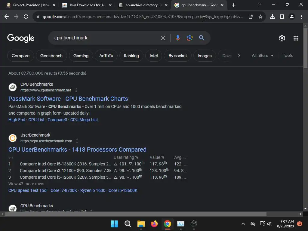This screenshot has width=308, height=231.
Task: Close the cpu benchmark tab
Action: pos(222,5)
